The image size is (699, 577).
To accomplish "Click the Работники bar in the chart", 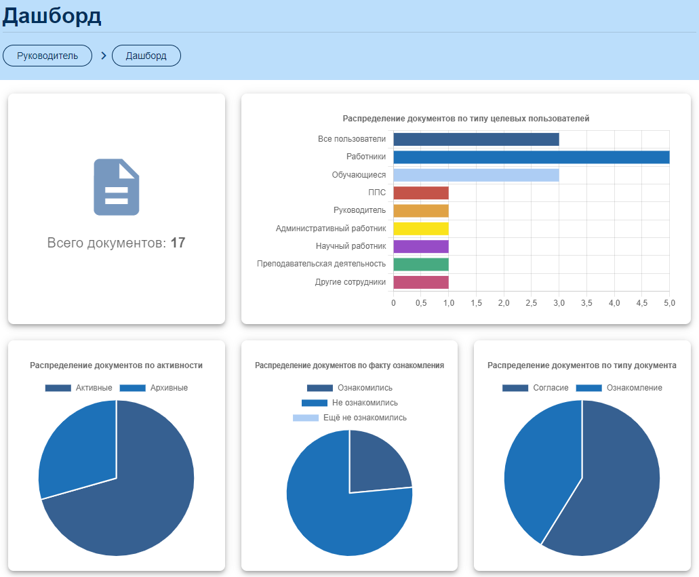I will (x=531, y=157).
